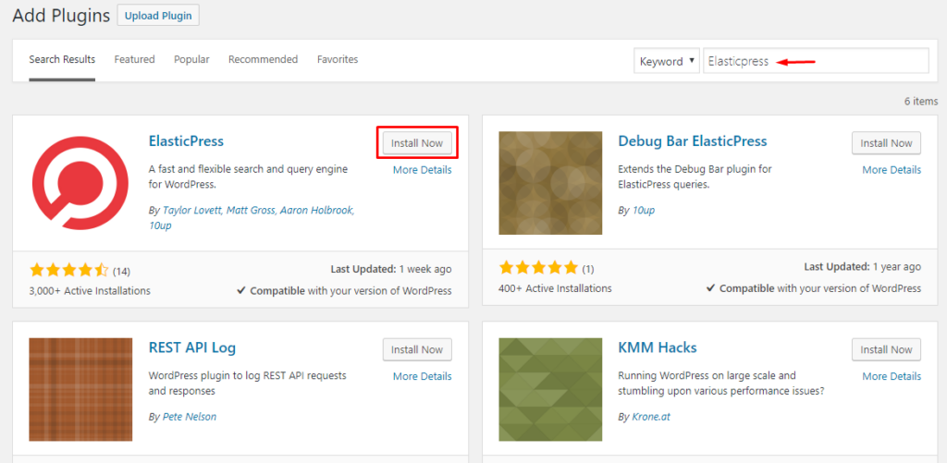Click the KMM Hacks description text
This screenshot has width=947, height=463.
(x=721, y=384)
